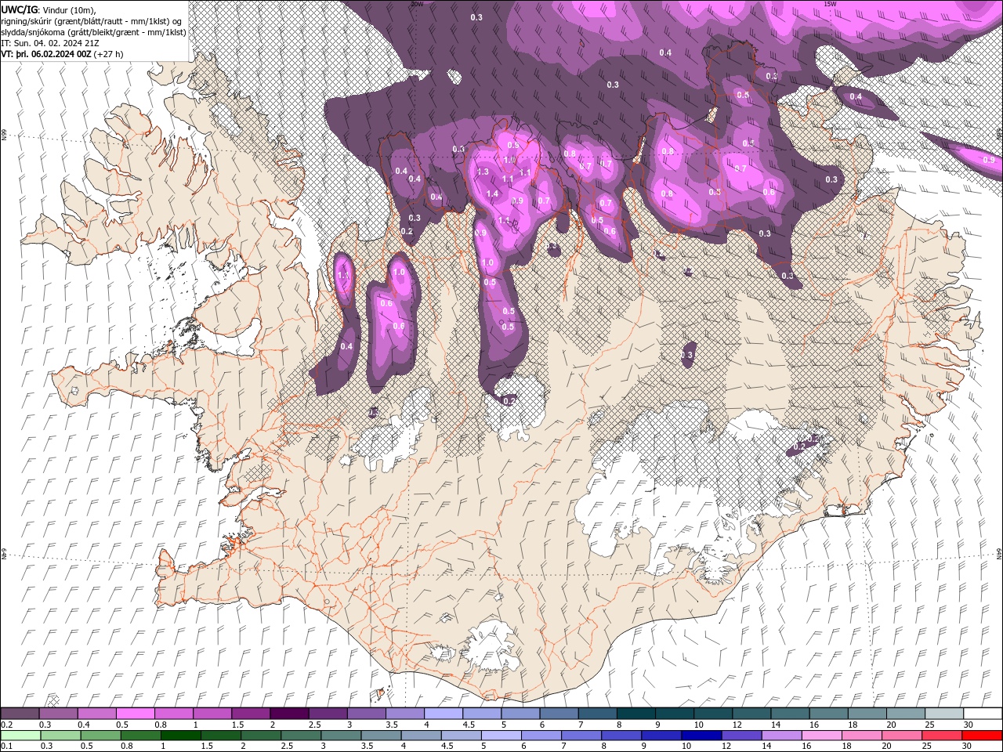Click the white snow swatch above 30
Image resolution: width=1003 pixels, height=752 pixels.
pyautogui.click(x=983, y=714)
